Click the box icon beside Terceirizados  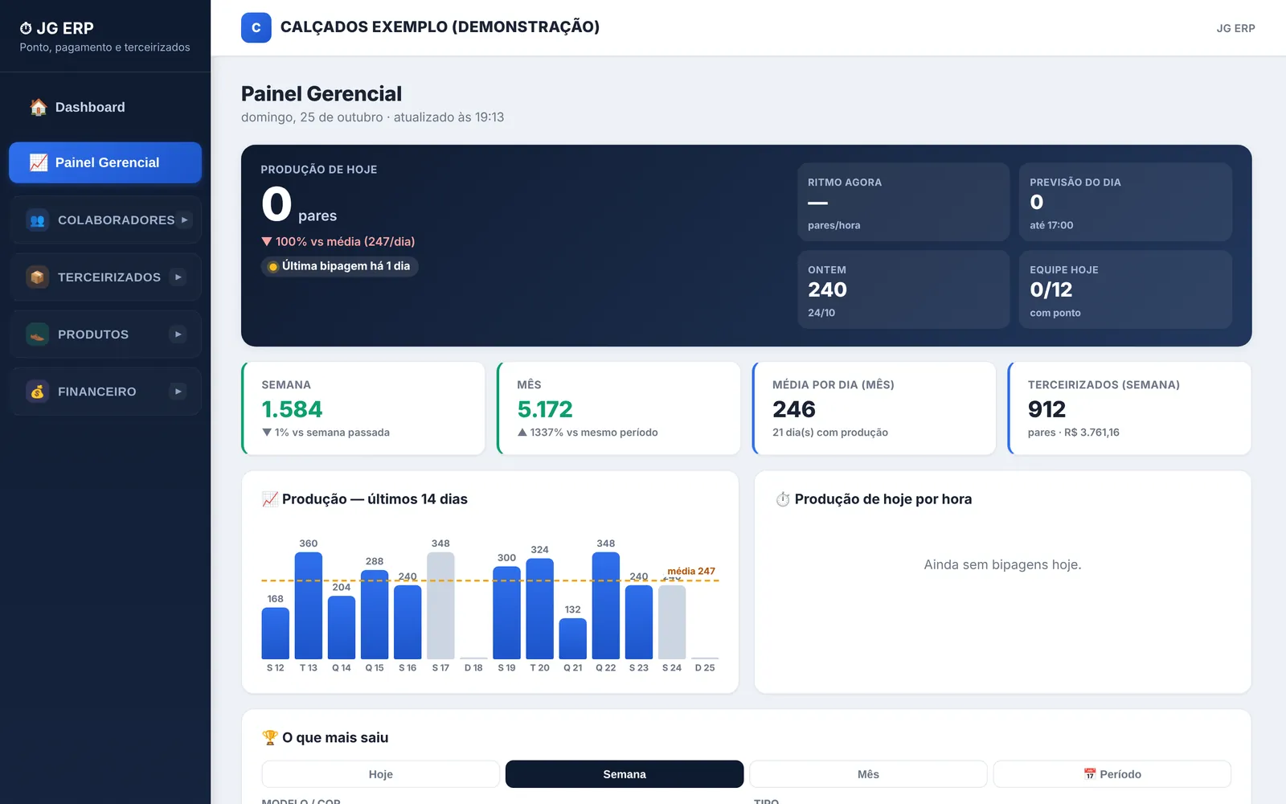click(x=37, y=277)
